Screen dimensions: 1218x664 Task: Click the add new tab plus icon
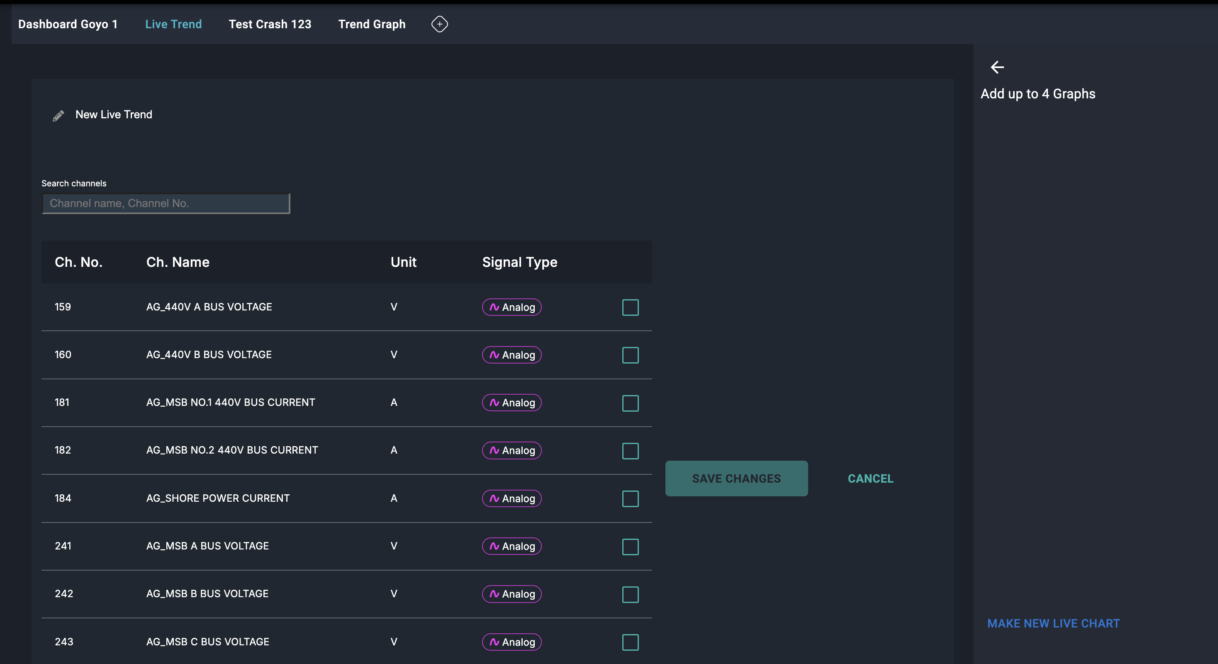tap(439, 24)
